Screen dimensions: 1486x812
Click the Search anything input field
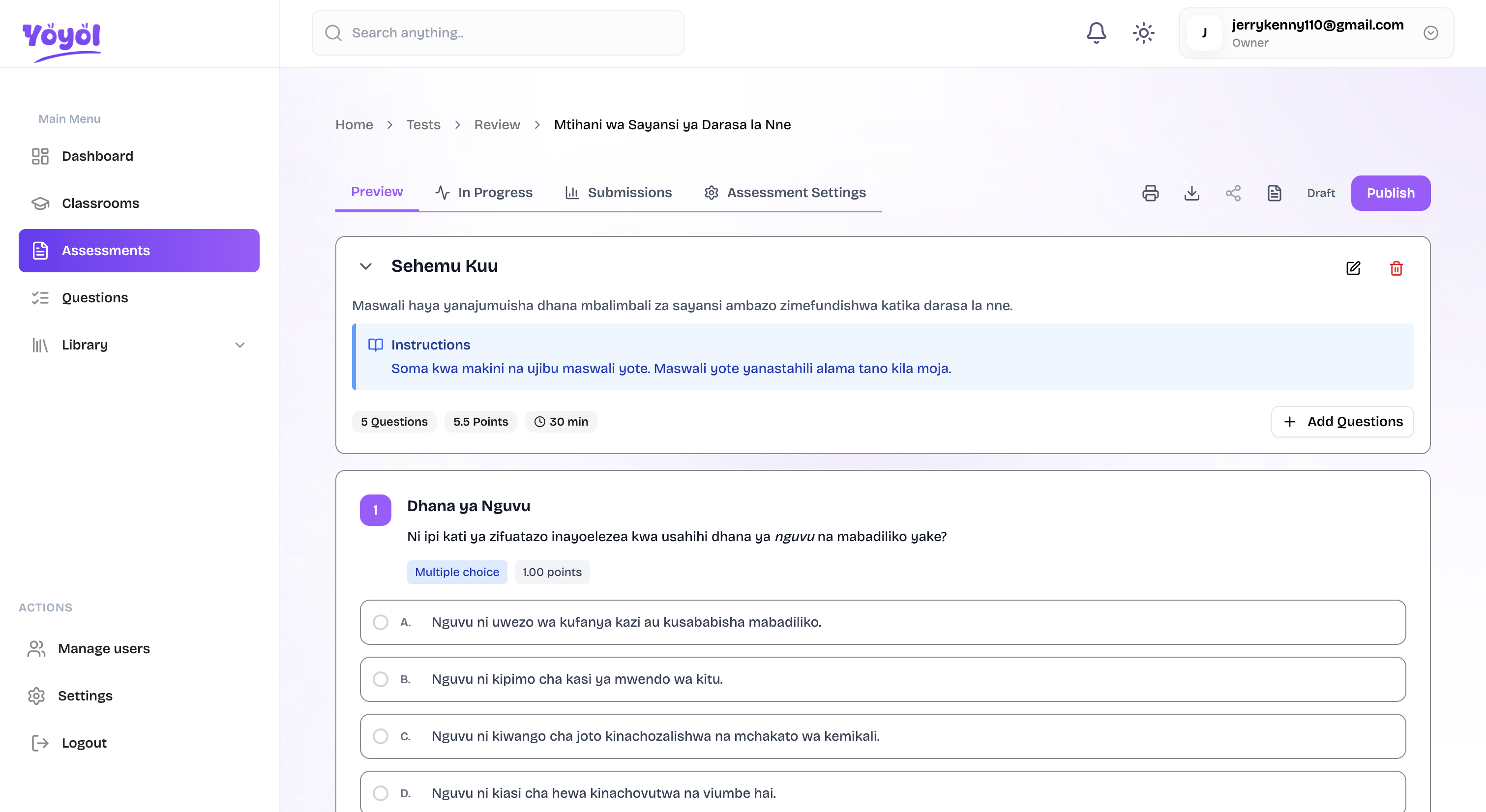coord(498,33)
